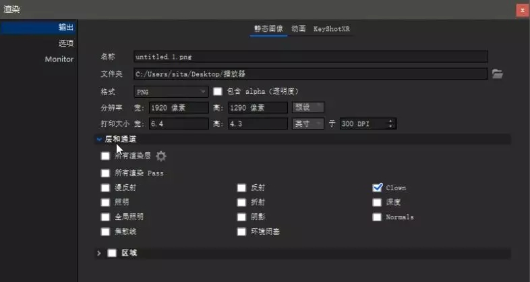Enable the 阴影 pass checkbox
Image resolution: width=530 pixels, height=282 pixels.
coord(241,217)
